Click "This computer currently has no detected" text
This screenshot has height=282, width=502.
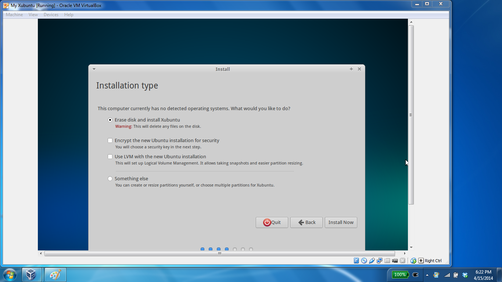(194, 109)
